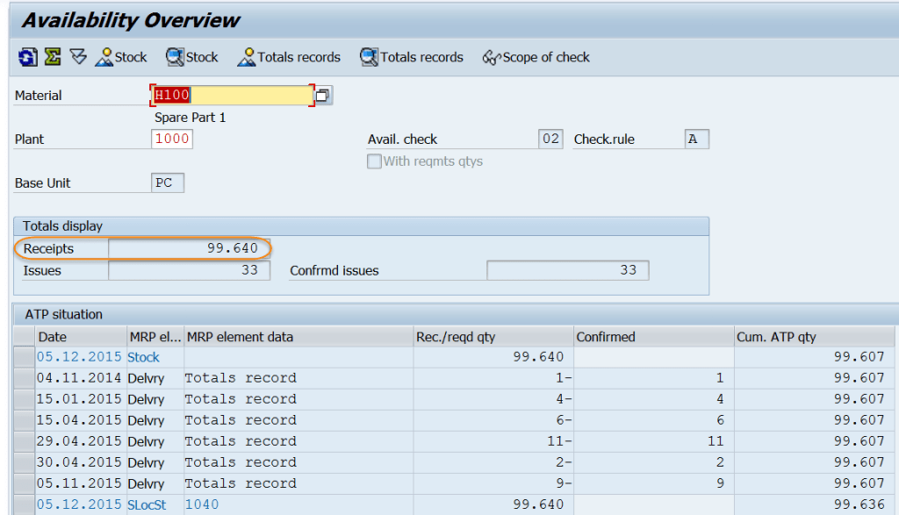Click inside the Plant input field
The image size is (899, 515).
(171, 138)
